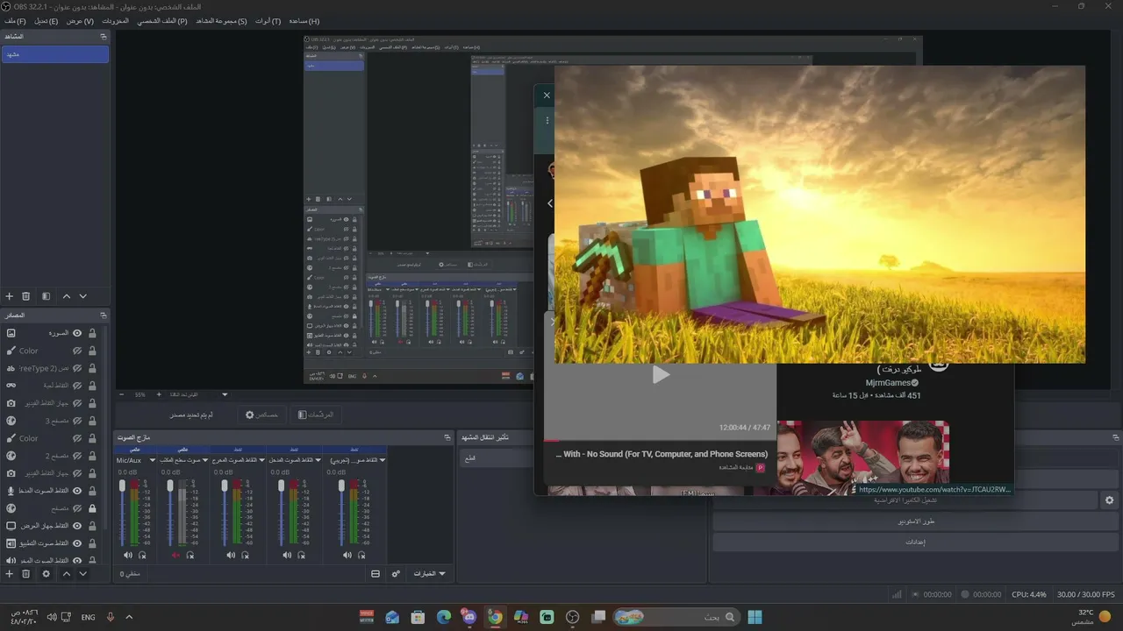Open the mixer الخيارات options dropdown
The height and width of the screenshot is (631, 1123).
pos(430,574)
